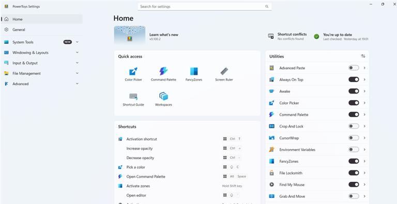
Task: Click the Awake coffee cup icon
Action: [272, 91]
